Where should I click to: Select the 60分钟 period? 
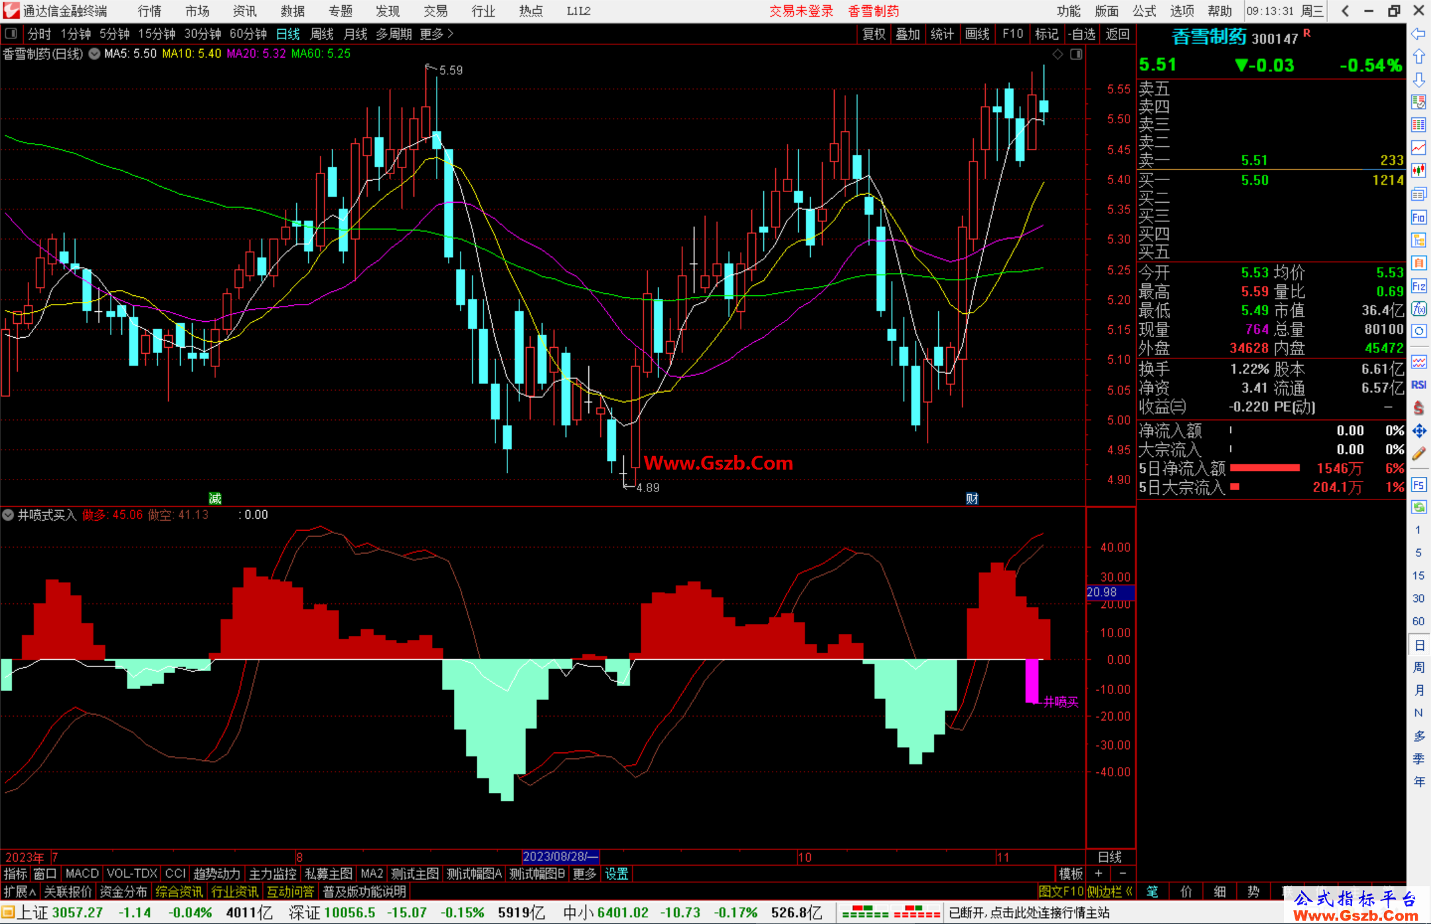click(248, 34)
